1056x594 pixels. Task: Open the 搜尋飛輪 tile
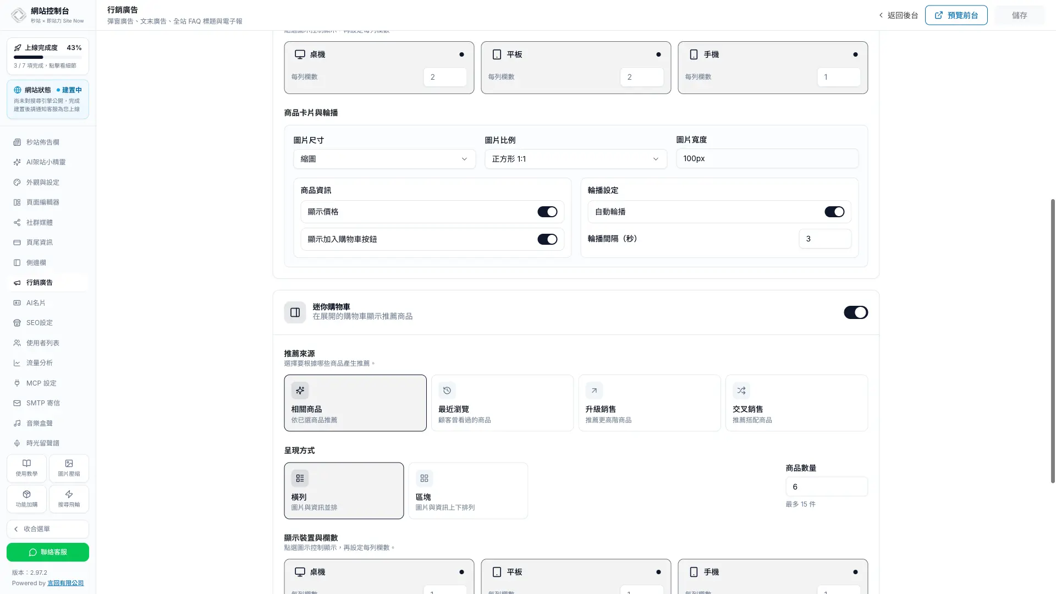point(69,499)
